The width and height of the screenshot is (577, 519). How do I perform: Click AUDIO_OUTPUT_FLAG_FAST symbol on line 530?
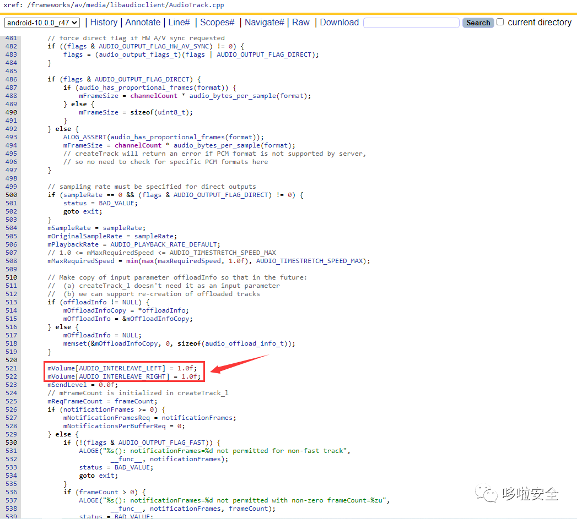pos(161,442)
